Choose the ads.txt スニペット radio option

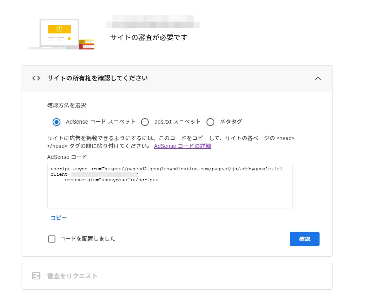(x=145, y=122)
